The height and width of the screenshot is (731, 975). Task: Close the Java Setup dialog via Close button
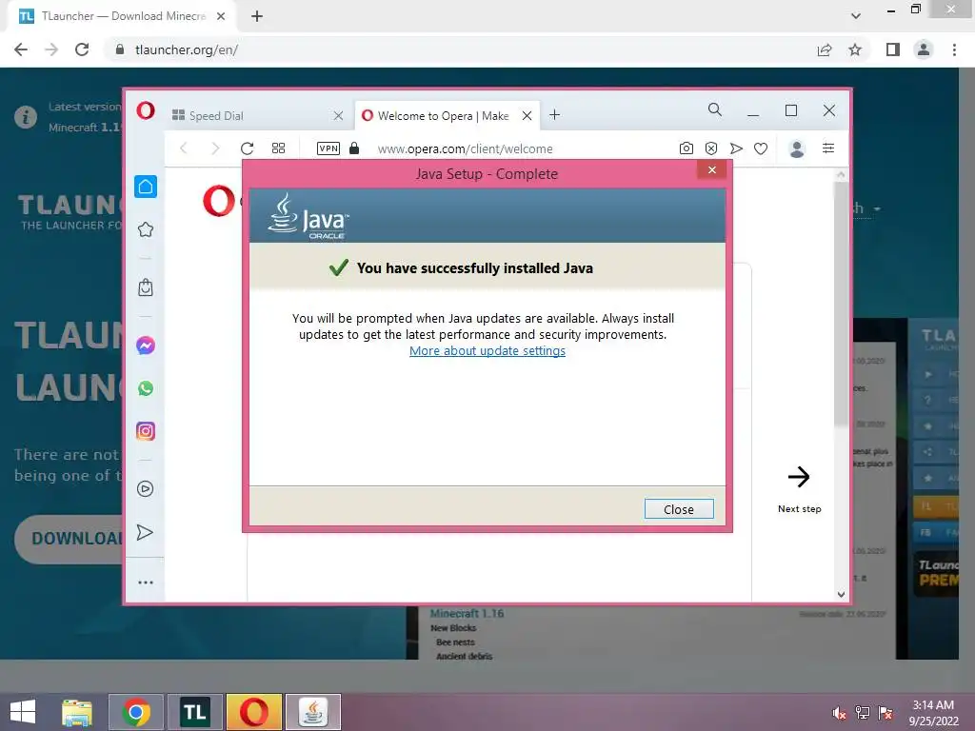[678, 509]
